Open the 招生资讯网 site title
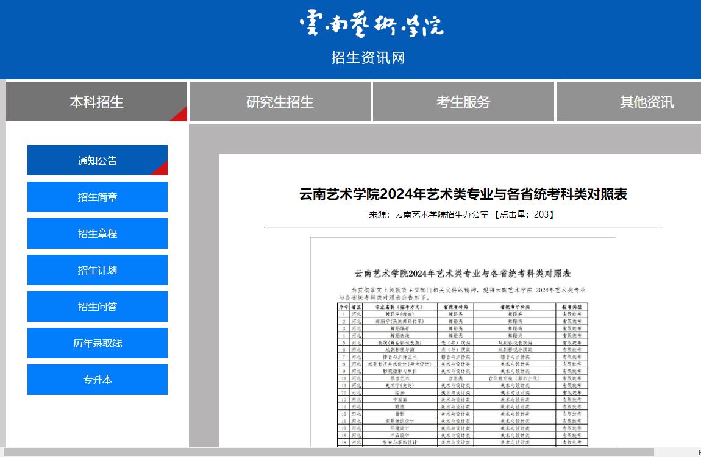 click(x=368, y=58)
